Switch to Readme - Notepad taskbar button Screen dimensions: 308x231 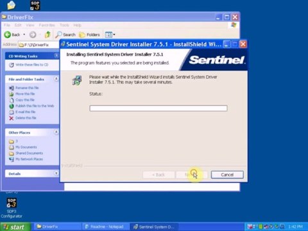pyautogui.click(x=105, y=227)
